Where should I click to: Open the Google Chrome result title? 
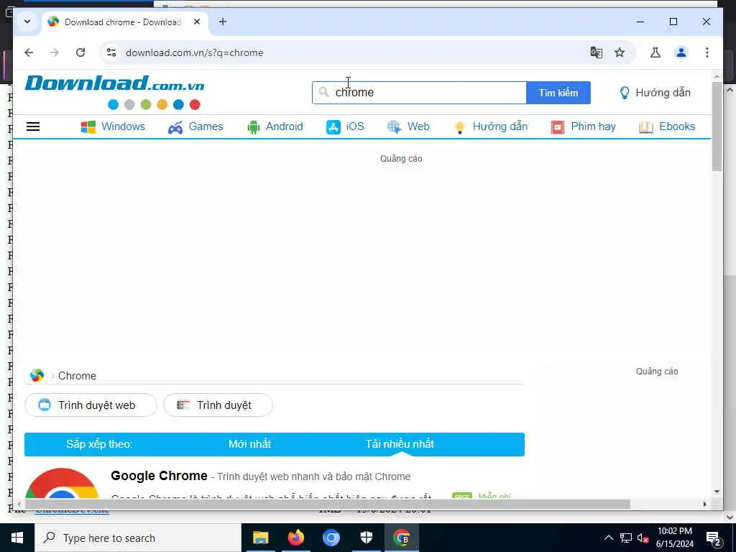[x=159, y=476]
